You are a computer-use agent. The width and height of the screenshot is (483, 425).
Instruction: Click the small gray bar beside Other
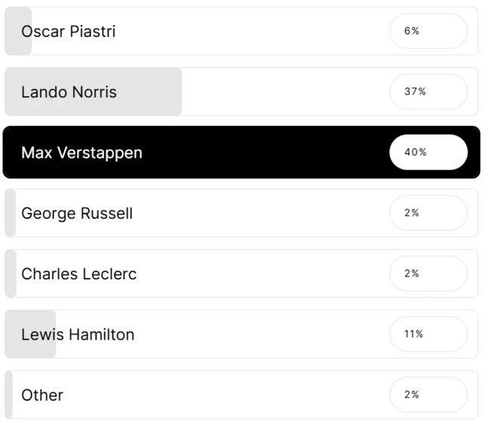(x=9, y=395)
